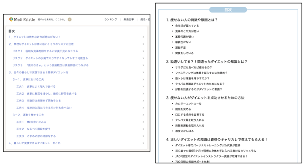Select bullet 筋トレは体重を増やすのか？
This screenshot has width=305, height=167.
[192, 78]
